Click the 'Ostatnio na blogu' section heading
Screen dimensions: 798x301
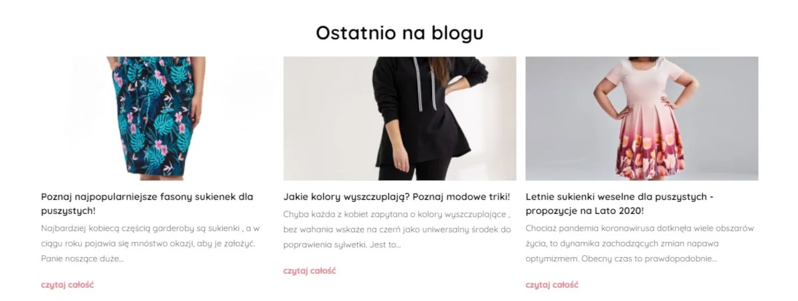click(400, 32)
